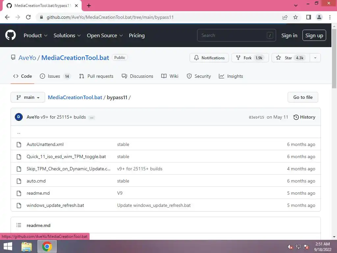The image size is (337, 253).
Task: Open AutoUnattend.xml file
Action: pos(45,144)
